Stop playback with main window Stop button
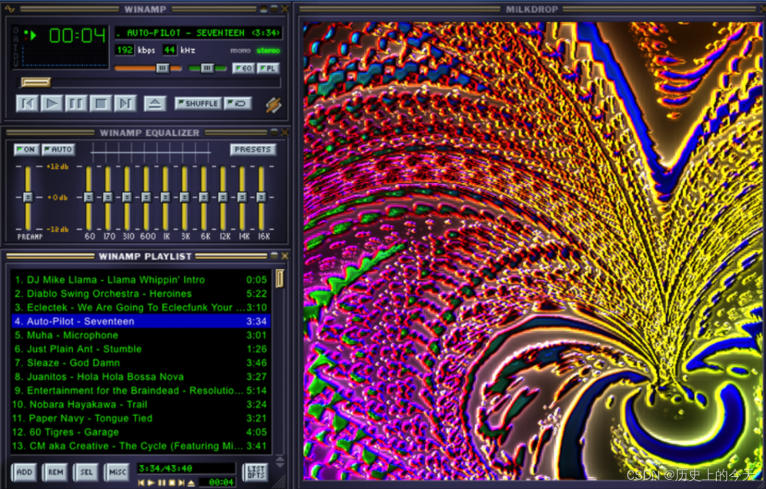Image resolution: width=766 pixels, height=489 pixels. click(x=101, y=103)
